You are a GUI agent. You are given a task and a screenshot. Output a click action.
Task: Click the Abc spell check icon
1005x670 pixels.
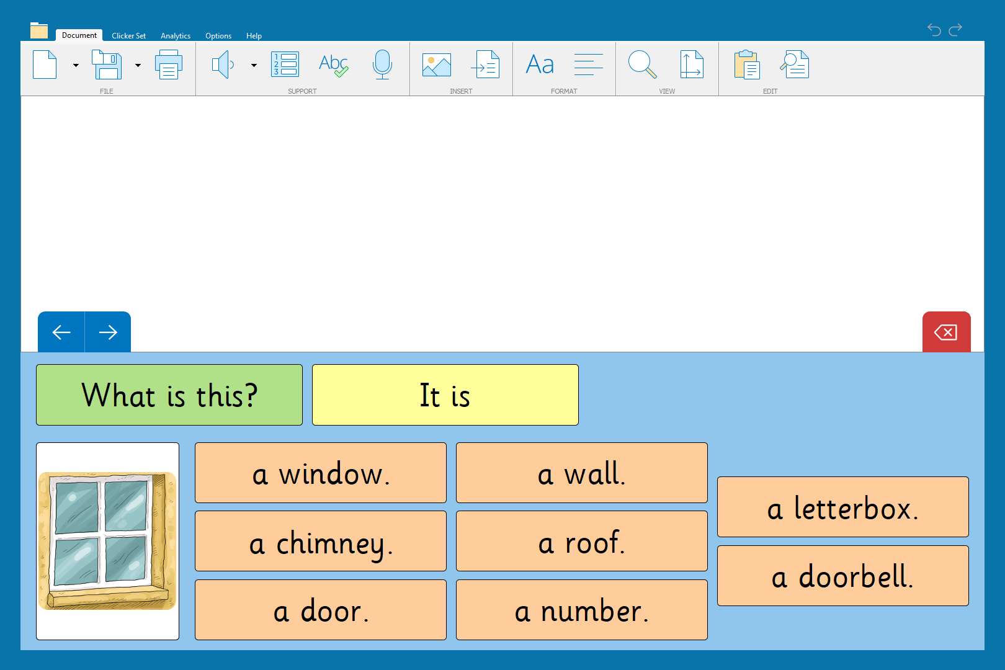tap(333, 65)
